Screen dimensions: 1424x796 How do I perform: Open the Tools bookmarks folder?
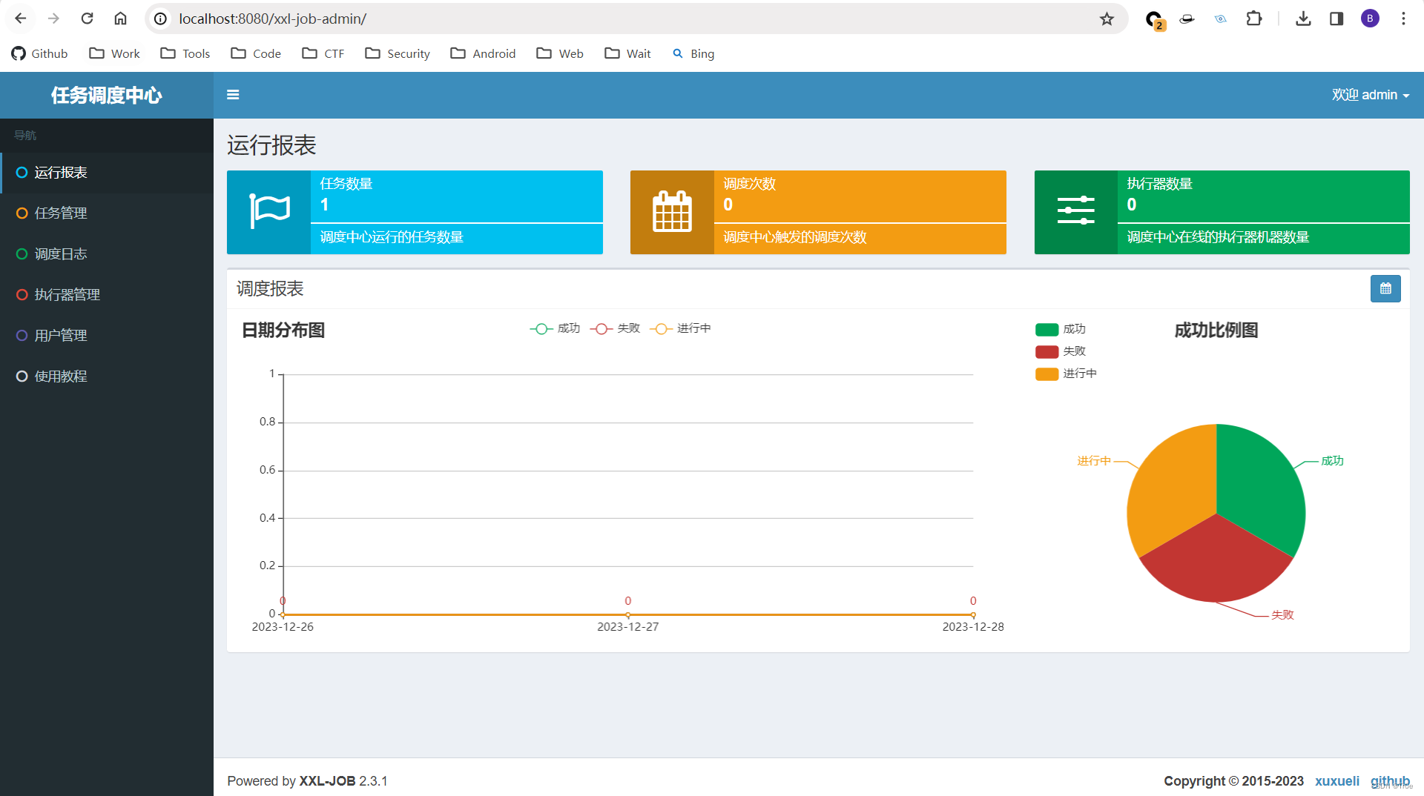coord(185,53)
